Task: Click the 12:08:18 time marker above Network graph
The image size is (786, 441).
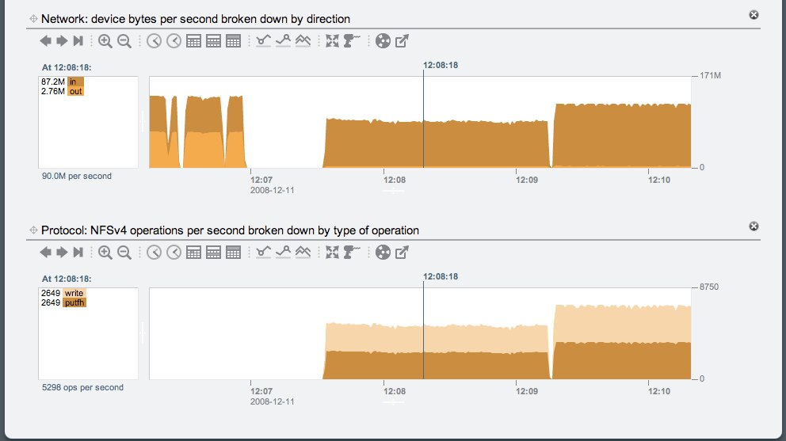Action: click(441, 65)
